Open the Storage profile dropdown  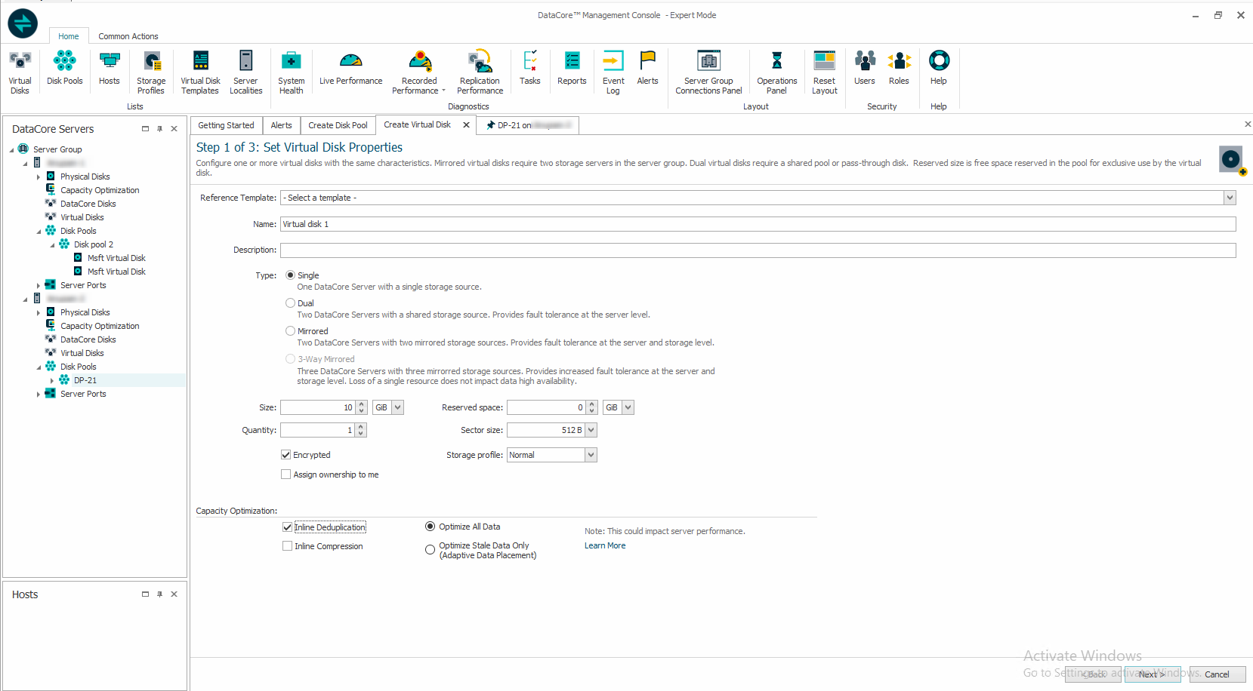tap(591, 455)
